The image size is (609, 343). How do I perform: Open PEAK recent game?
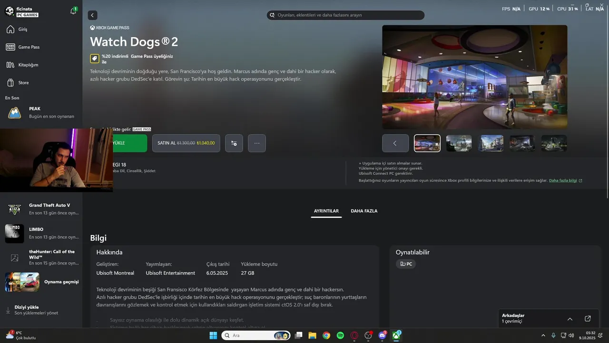pos(41,112)
